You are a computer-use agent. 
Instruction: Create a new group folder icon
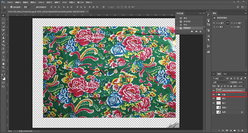point(235,131)
